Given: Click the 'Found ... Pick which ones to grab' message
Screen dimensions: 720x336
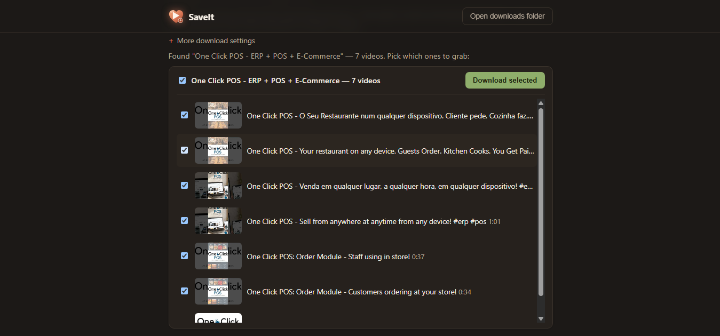Looking at the screenshot, I should point(319,56).
